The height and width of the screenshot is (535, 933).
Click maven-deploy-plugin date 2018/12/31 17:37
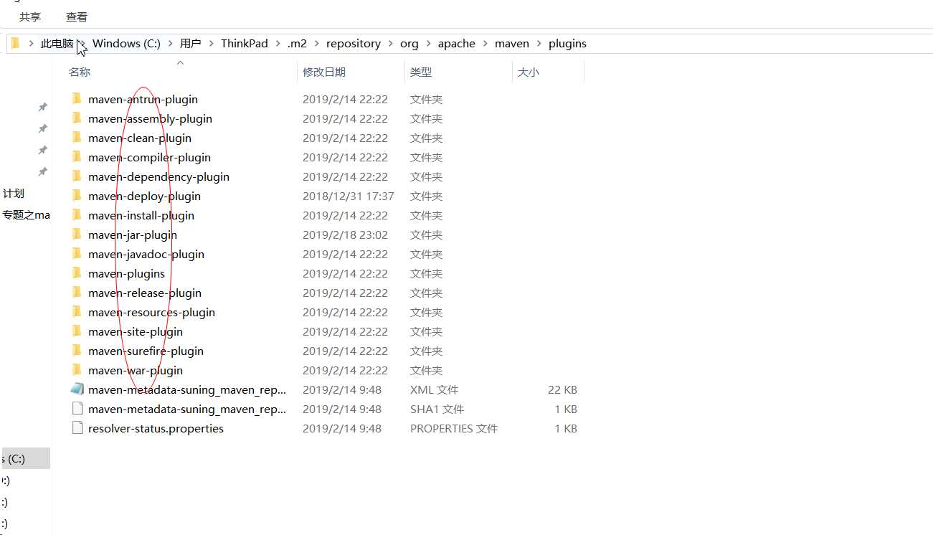(349, 197)
